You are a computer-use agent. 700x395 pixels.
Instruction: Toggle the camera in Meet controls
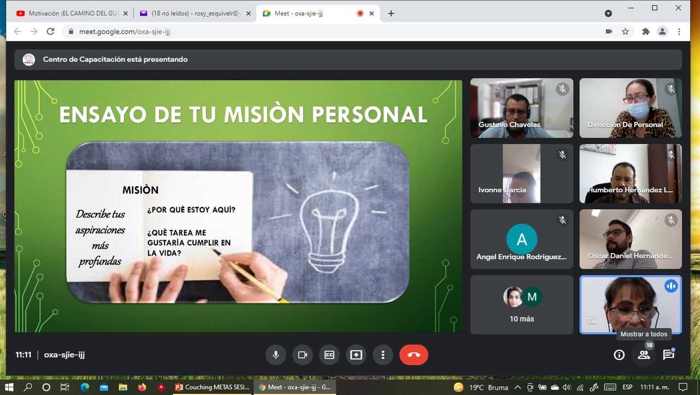302,355
